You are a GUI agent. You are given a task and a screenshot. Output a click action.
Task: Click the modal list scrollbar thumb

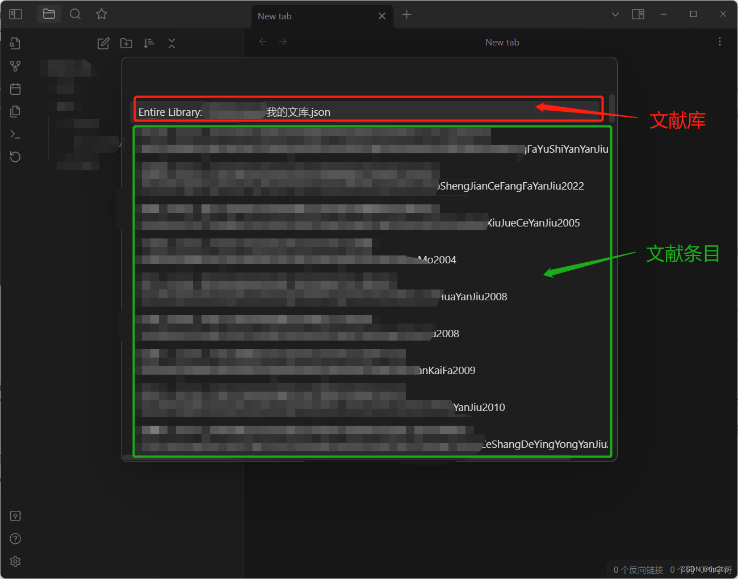(x=613, y=109)
